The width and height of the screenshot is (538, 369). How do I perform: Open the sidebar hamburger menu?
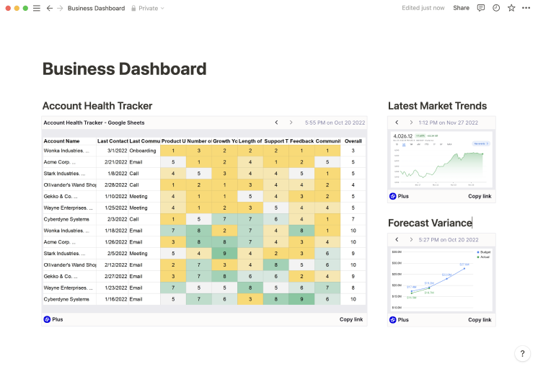[x=36, y=8]
